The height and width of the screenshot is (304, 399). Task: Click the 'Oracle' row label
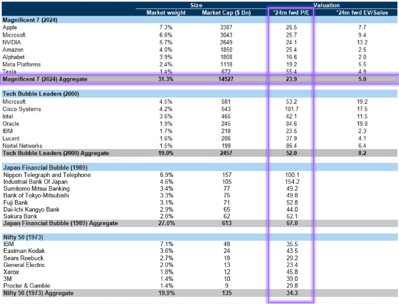[11, 124]
